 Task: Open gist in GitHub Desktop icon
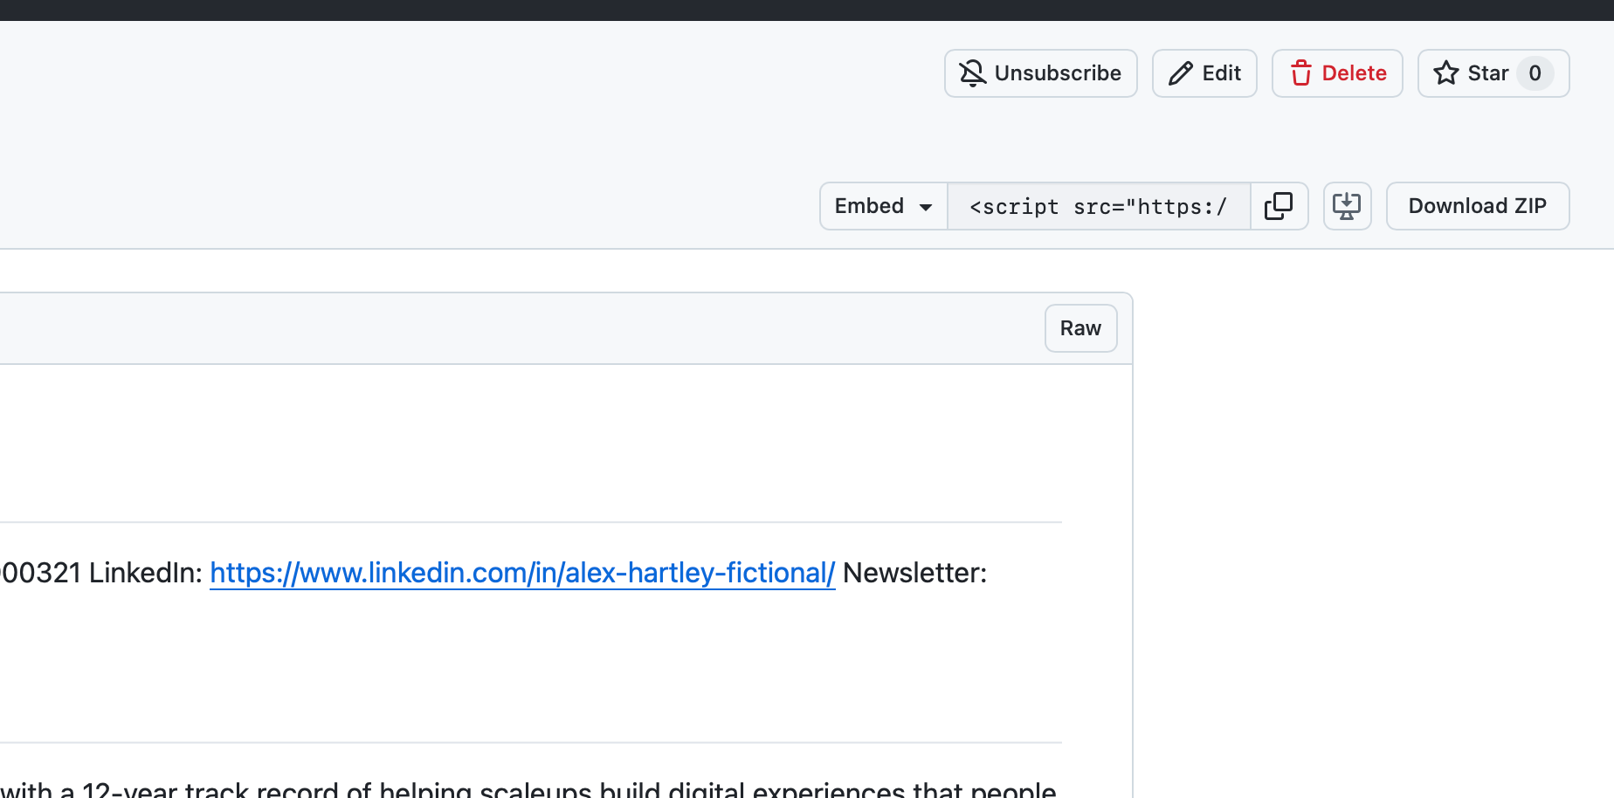click(x=1347, y=206)
